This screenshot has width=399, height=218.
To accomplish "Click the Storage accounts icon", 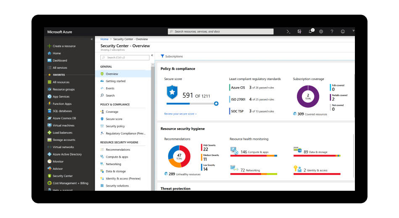I will tap(50, 140).
